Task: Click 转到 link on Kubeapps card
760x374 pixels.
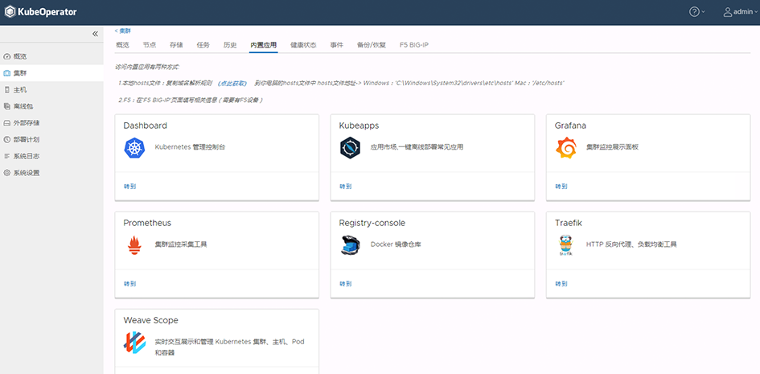Action: pos(345,186)
